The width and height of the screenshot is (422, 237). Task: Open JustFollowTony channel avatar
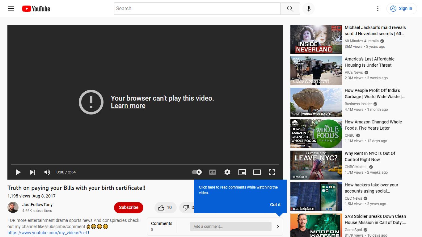tap(13, 207)
